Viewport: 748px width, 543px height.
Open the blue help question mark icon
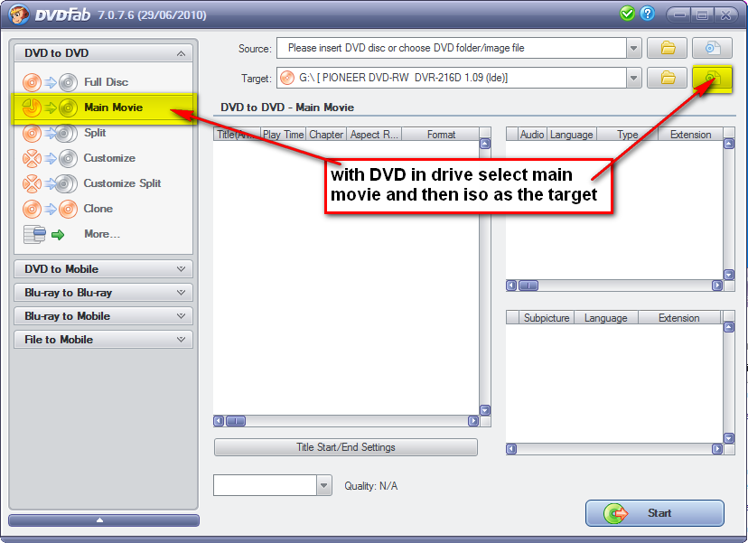point(648,14)
